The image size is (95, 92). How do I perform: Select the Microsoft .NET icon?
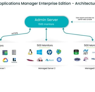coord(86,52)
